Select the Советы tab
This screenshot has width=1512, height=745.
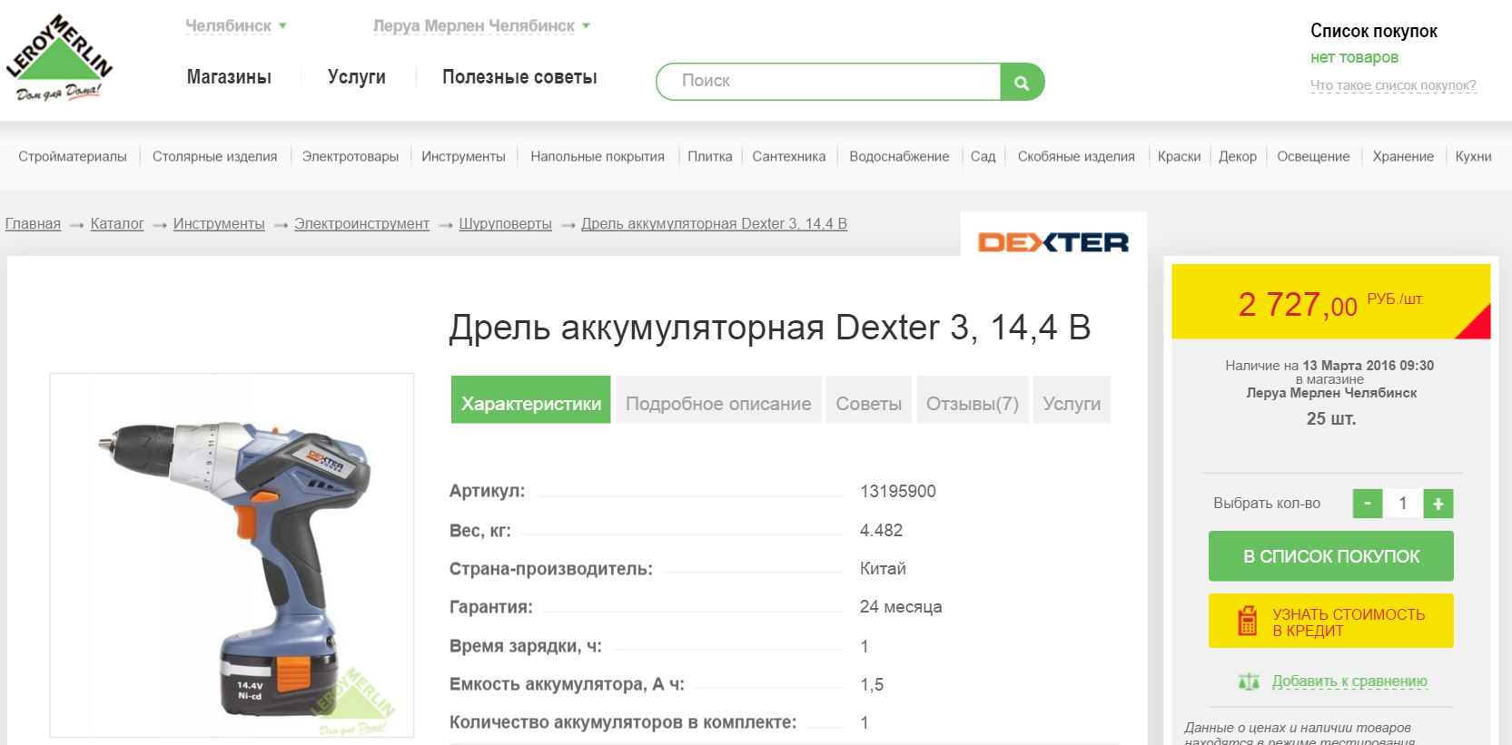coord(868,404)
